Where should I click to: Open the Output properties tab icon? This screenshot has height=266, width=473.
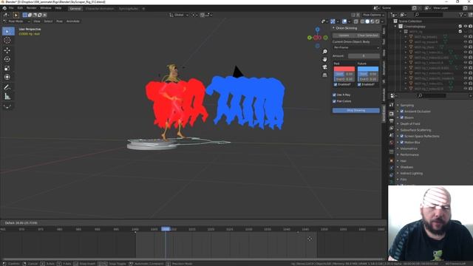click(x=391, y=120)
